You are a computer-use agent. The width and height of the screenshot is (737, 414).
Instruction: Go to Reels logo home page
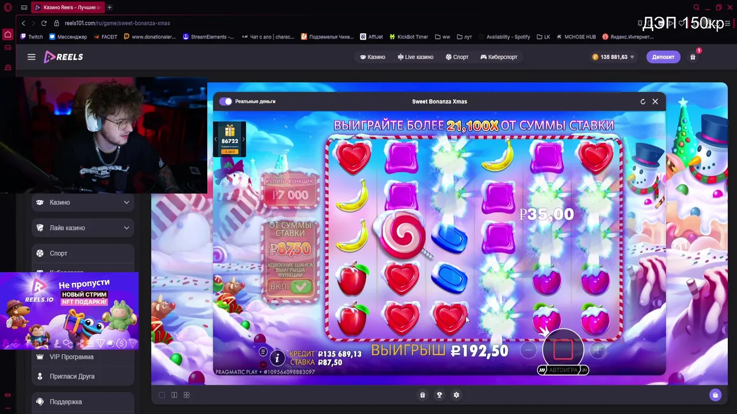tap(63, 57)
